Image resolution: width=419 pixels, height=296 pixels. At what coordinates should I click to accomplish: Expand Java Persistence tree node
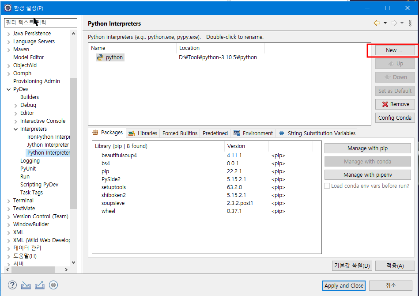[8, 34]
